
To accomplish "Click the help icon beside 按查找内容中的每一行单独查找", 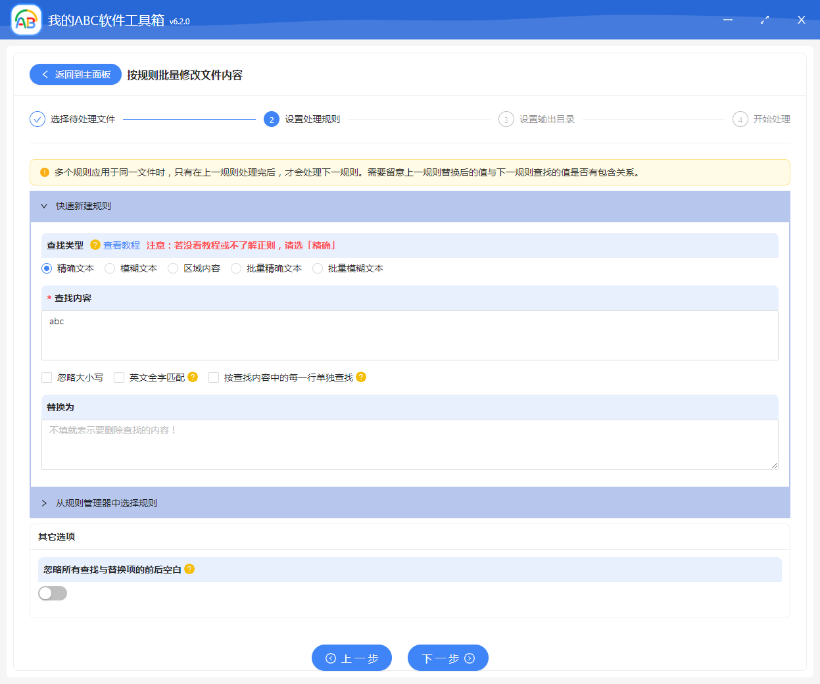I will coord(361,377).
